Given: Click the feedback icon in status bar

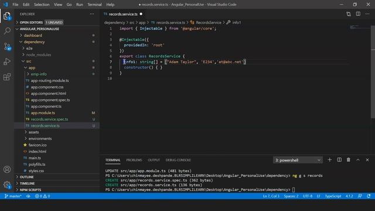Looking at the screenshot, I should [360, 196].
